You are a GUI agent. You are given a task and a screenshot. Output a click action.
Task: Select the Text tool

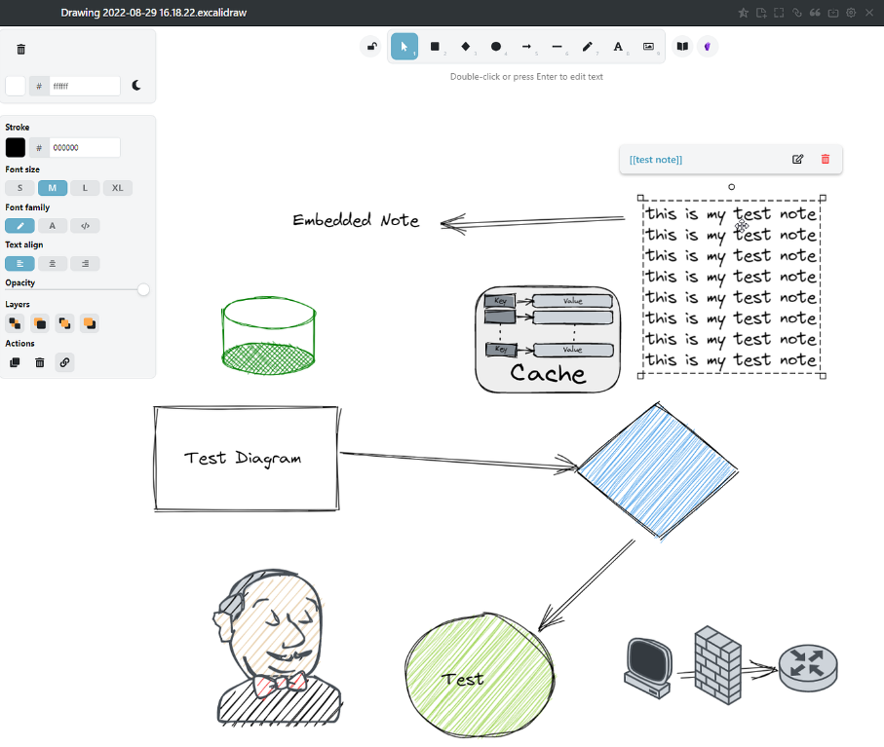pos(618,47)
